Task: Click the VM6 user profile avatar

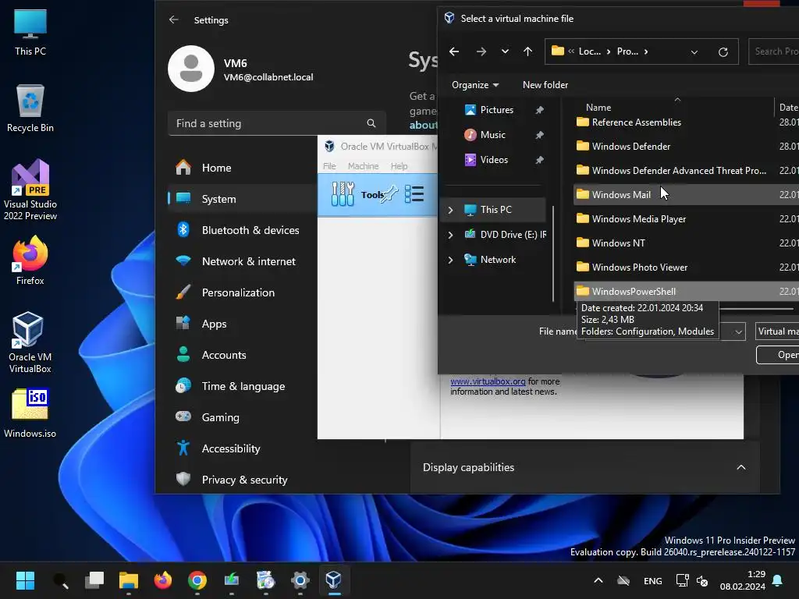Action: pos(191,69)
